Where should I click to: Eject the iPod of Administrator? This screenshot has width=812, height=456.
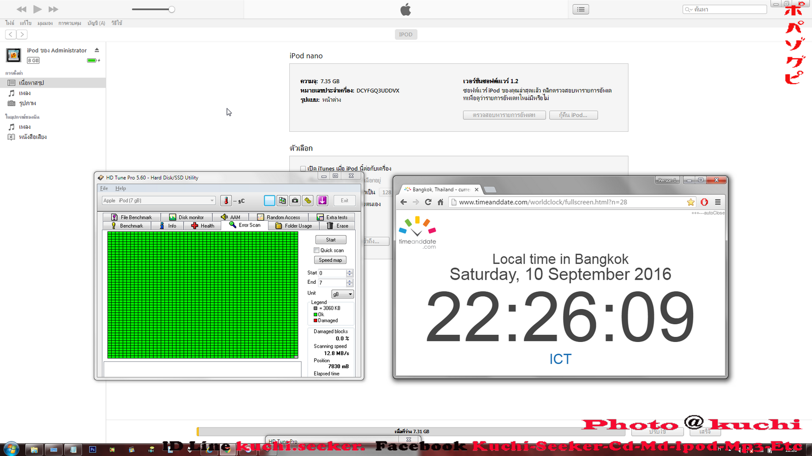click(x=96, y=50)
